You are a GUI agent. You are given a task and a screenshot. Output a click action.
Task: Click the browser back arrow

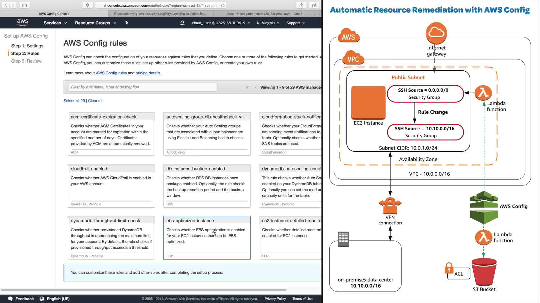[x=6, y=5]
